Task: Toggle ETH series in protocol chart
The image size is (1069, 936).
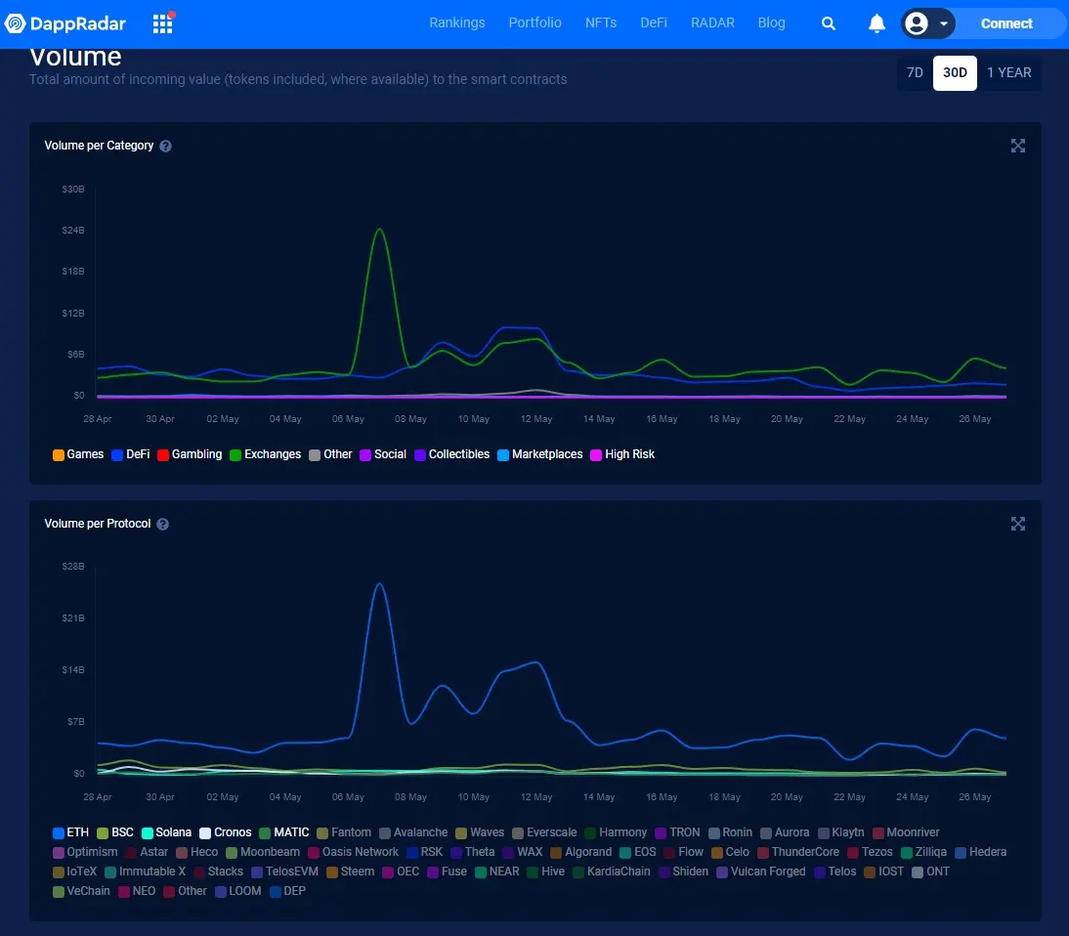Action: (x=71, y=833)
